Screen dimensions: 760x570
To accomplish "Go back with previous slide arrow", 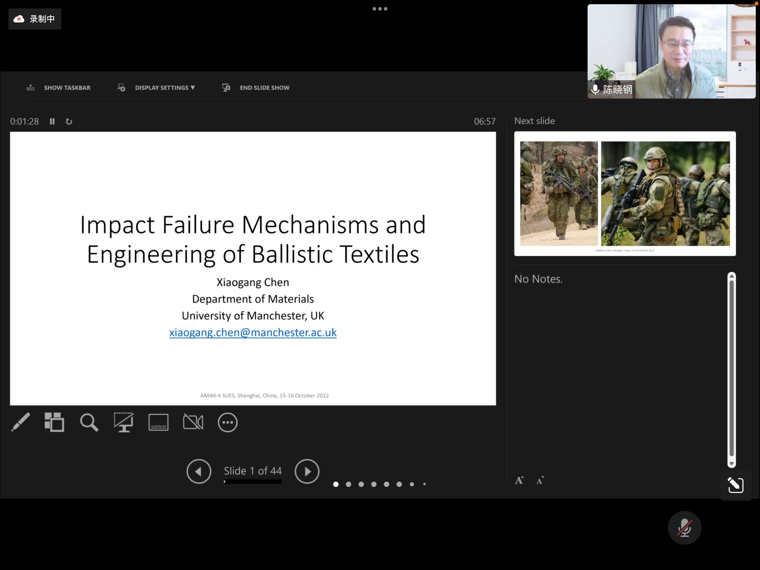I will click(199, 471).
